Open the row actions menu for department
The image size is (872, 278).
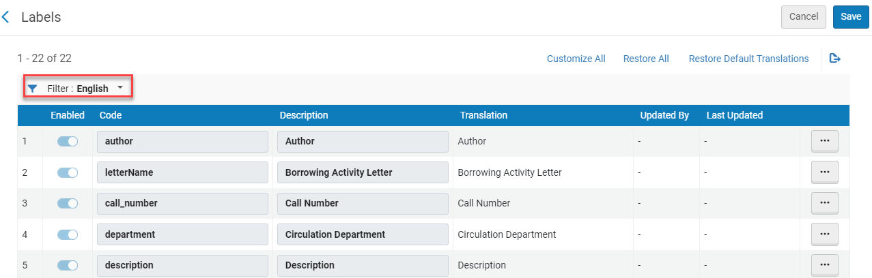[x=824, y=234]
